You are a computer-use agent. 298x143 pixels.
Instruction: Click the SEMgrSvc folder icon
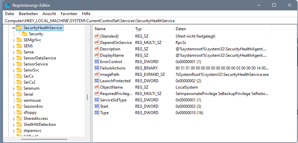coord(19,40)
